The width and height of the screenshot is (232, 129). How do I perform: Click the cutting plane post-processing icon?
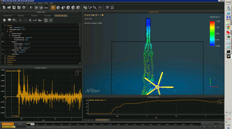5,20
